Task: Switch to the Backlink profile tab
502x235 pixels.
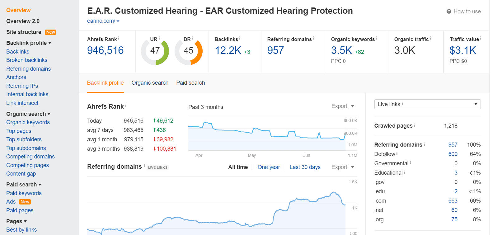Action: coord(106,83)
